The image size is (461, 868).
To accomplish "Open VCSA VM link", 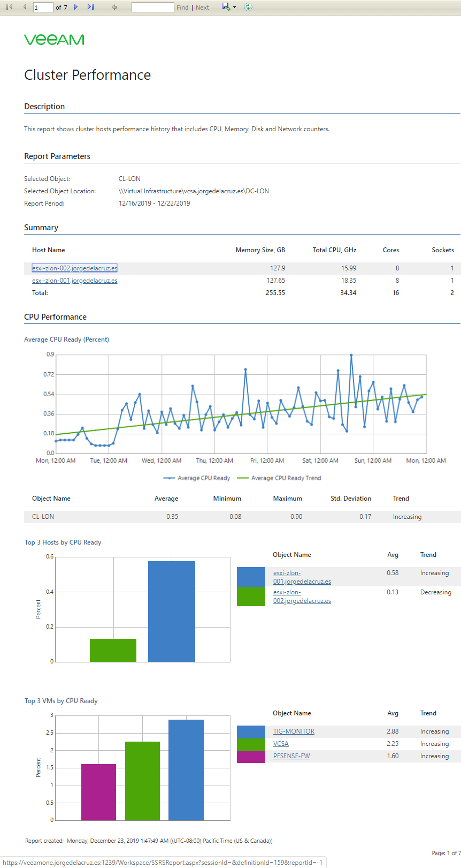I will pyautogui.click(x=281, y=744).
